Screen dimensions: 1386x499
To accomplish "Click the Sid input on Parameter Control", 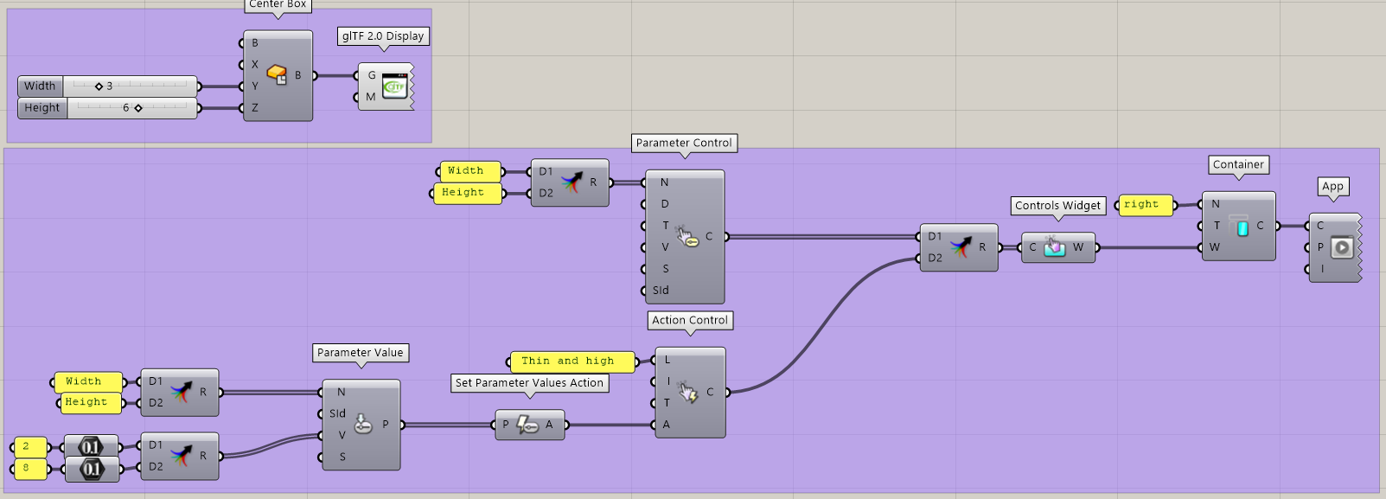I will click(x=661, y=291).
